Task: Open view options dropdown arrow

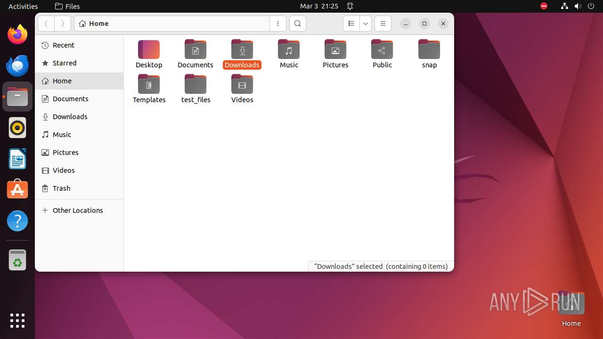Action: 366,24
